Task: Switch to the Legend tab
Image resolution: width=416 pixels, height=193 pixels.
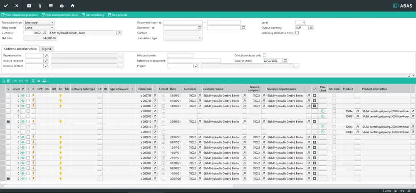Action: 47,49
